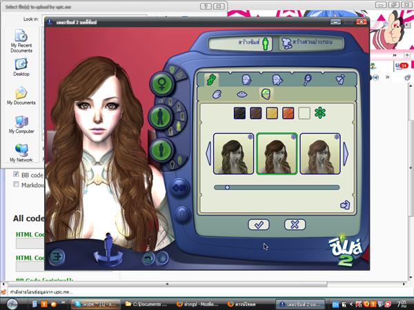The image size is (414, 310).
Task: Open My Documents in the upload dialog sidebar
Action: point(21,96)
